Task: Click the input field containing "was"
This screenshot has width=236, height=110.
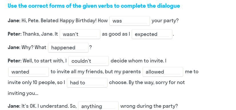Action: (130, 21)
